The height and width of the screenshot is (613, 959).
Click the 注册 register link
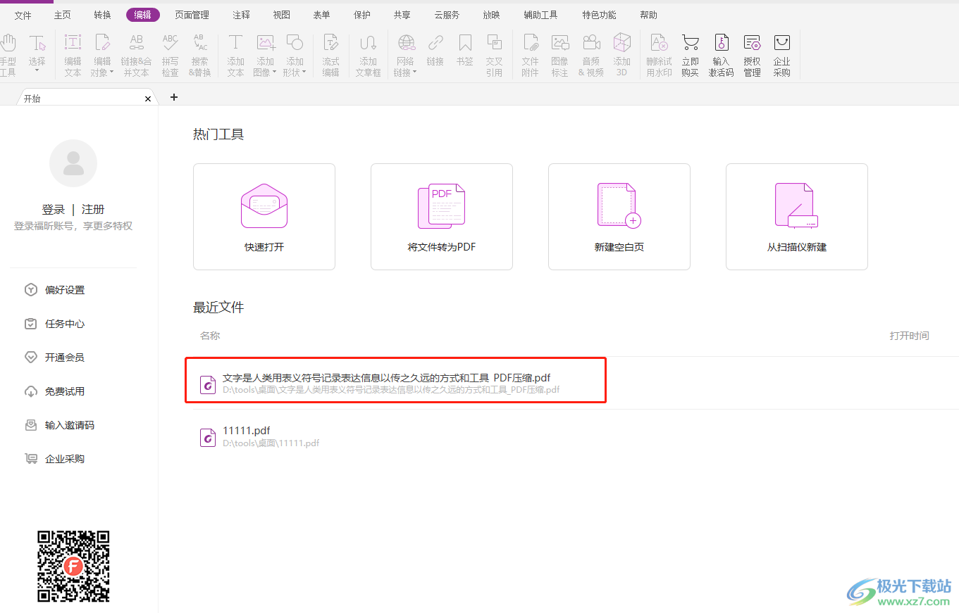tap(93, 209)
